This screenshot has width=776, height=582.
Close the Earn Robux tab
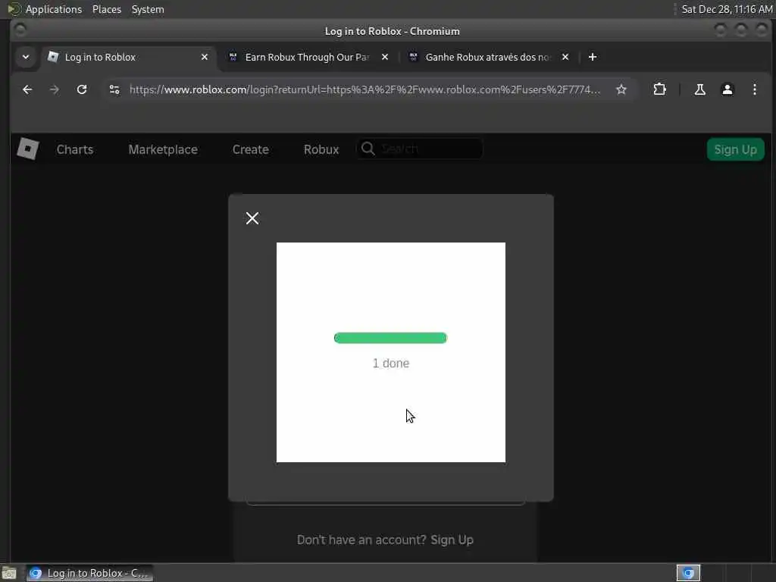coord(385,57)
